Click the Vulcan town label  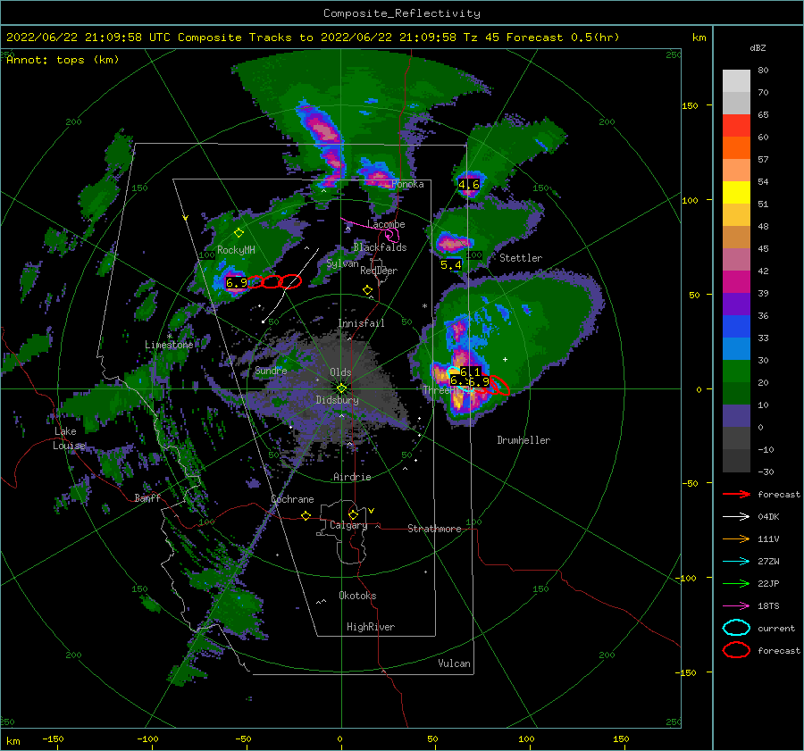[x=454, y=663]
